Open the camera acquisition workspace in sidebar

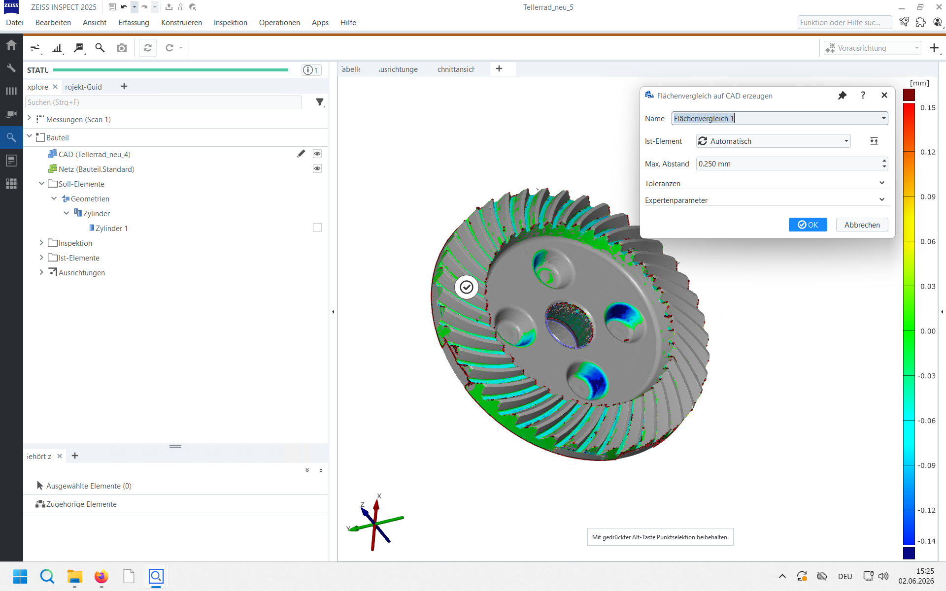(11, 114)
